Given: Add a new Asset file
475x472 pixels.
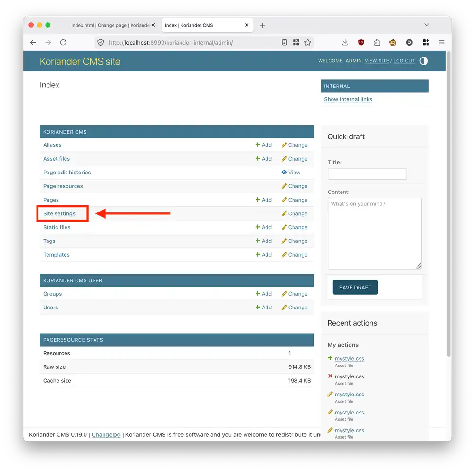Looking at the screenshot, I should point(263,159).
